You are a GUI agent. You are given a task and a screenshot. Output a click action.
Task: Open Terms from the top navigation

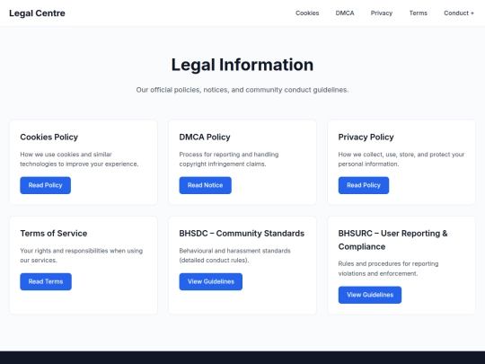[x=419, y=13]
